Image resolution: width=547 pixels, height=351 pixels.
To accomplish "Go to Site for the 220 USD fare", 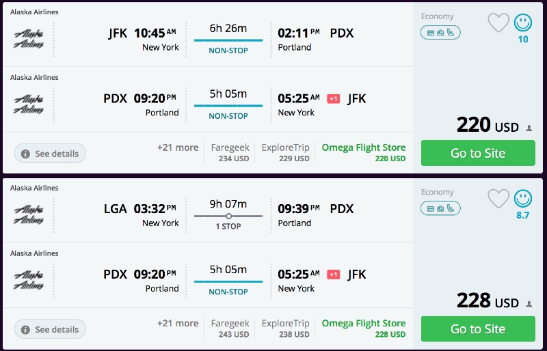I will pyautogui.click(x=477, y=153).
